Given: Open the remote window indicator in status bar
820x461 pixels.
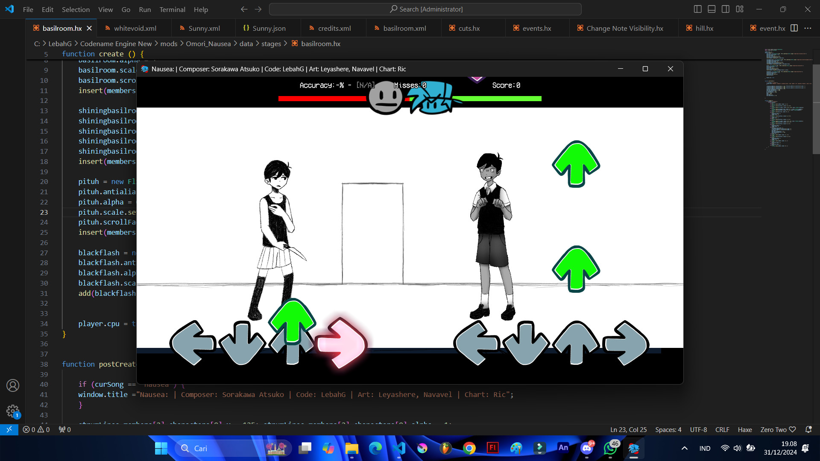Looking at the screenshot, I should click(x=9, y=429).
